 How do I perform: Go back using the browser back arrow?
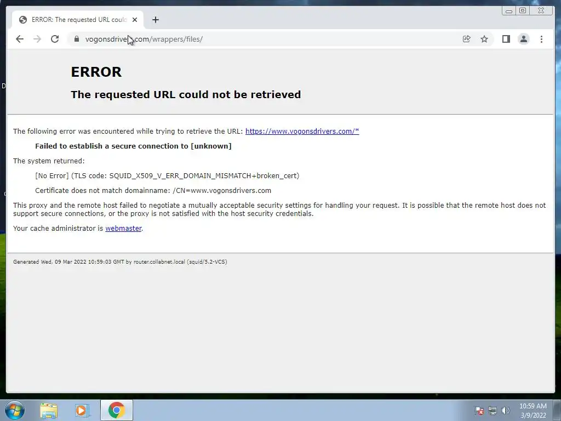pos(20,39)
